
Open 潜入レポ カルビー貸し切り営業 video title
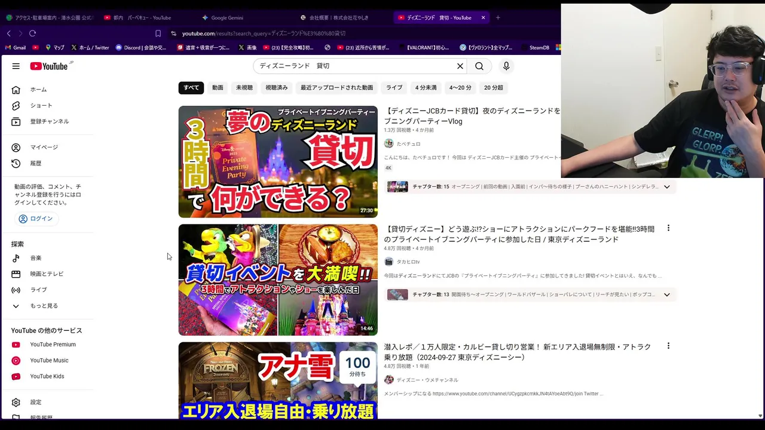(518, 352)
